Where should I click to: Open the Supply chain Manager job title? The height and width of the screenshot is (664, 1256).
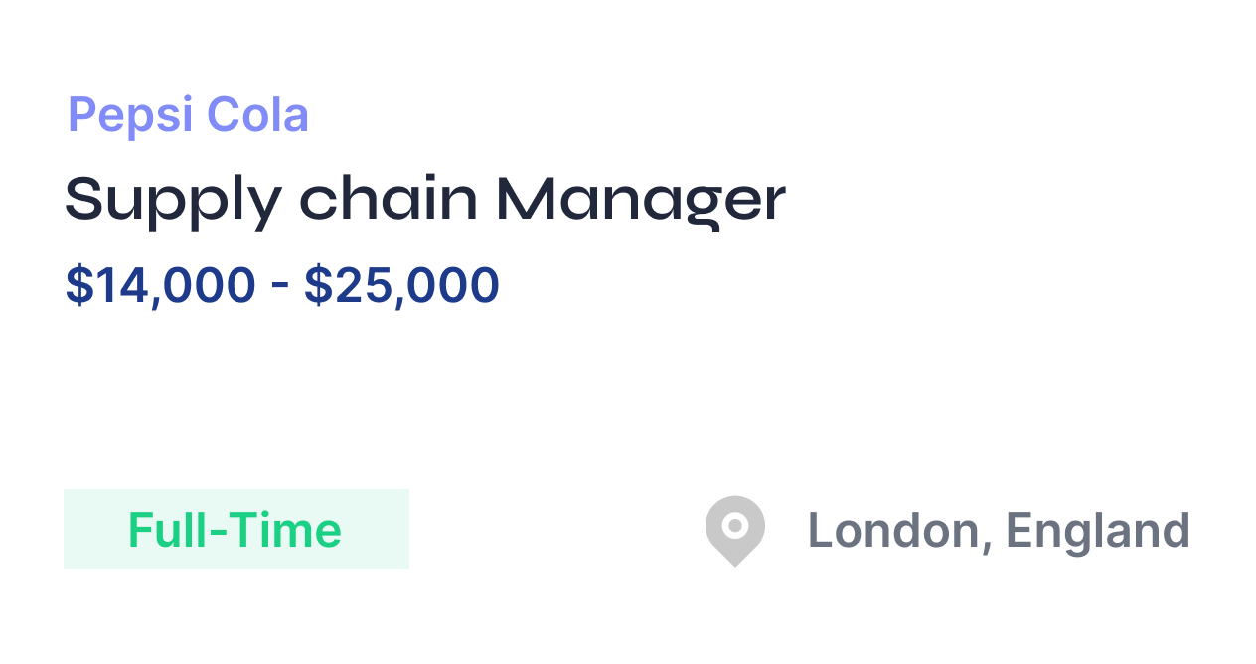tap(425, 201)
